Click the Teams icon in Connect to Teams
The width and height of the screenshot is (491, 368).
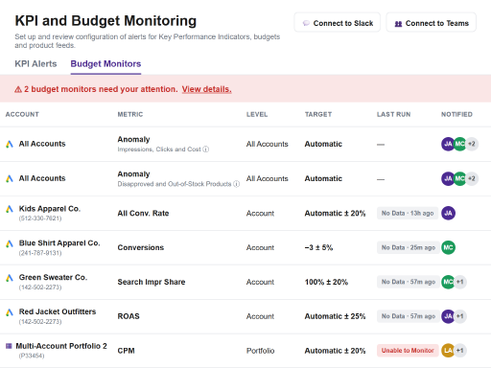(398, 24)
